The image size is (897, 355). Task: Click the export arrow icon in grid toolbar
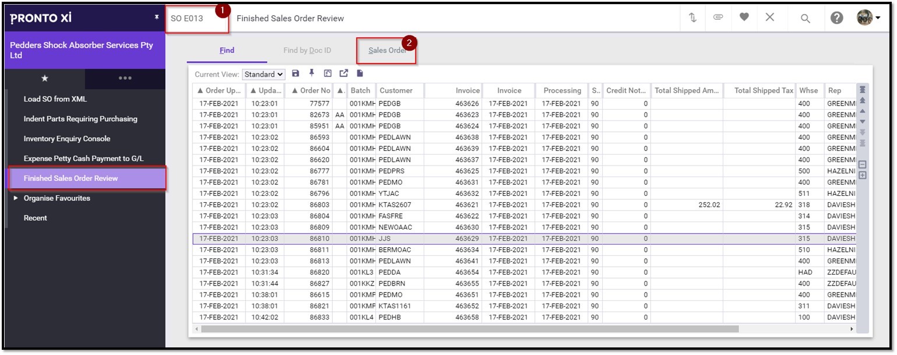pyautogui.click(x=344, y=73)
